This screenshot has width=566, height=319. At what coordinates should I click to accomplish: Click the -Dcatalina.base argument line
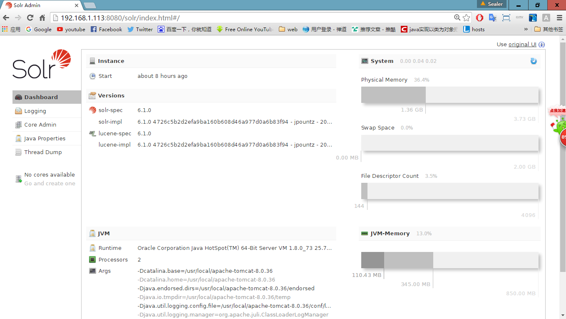click(205, 271)
